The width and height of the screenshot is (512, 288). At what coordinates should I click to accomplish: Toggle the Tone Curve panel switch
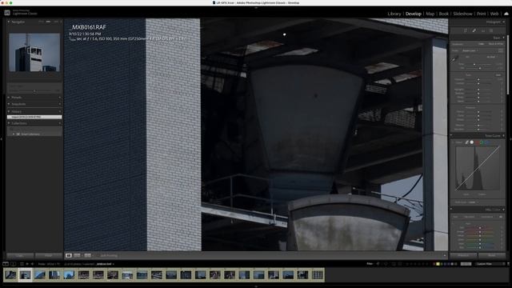pos(451,135)
